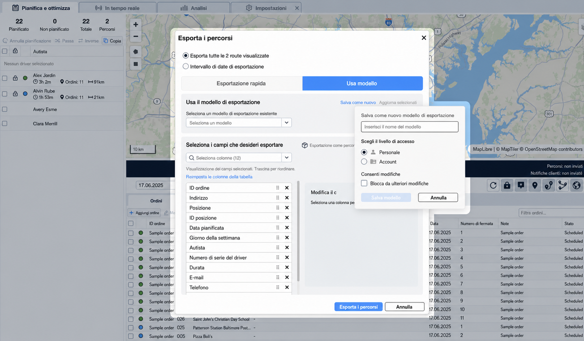
Task: Open 'Seleziona un modello' dropdown
Action: click(239, 123)
